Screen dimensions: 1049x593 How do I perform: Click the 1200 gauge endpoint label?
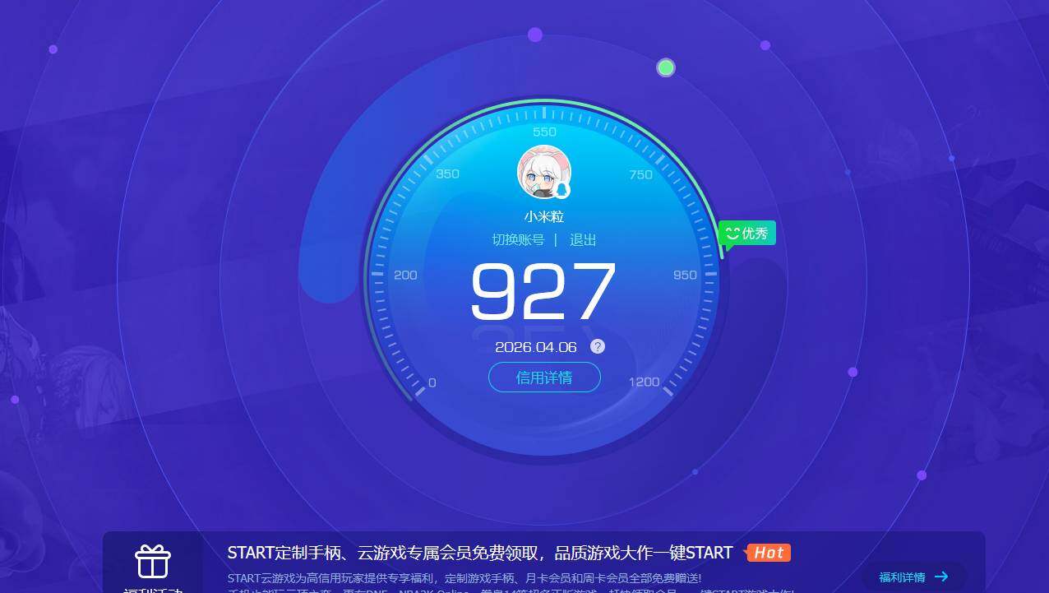point(644,381)
